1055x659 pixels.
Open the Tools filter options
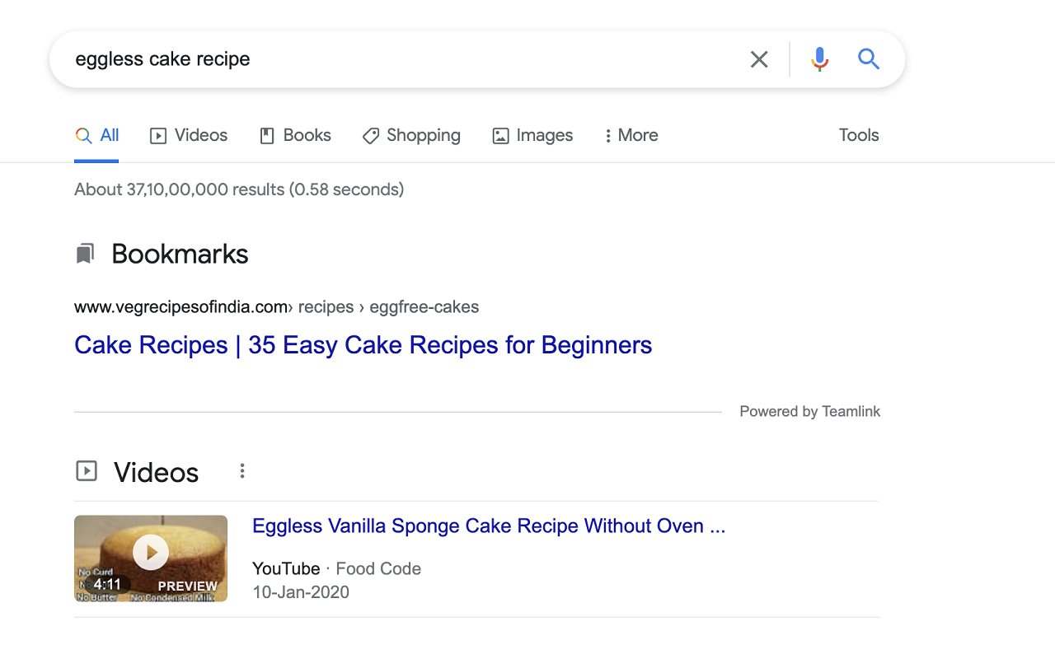tap(859, 136)
